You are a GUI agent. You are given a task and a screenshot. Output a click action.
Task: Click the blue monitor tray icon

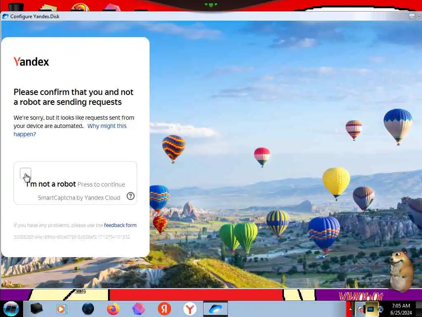pyautogui.click(x=370, y=309)
